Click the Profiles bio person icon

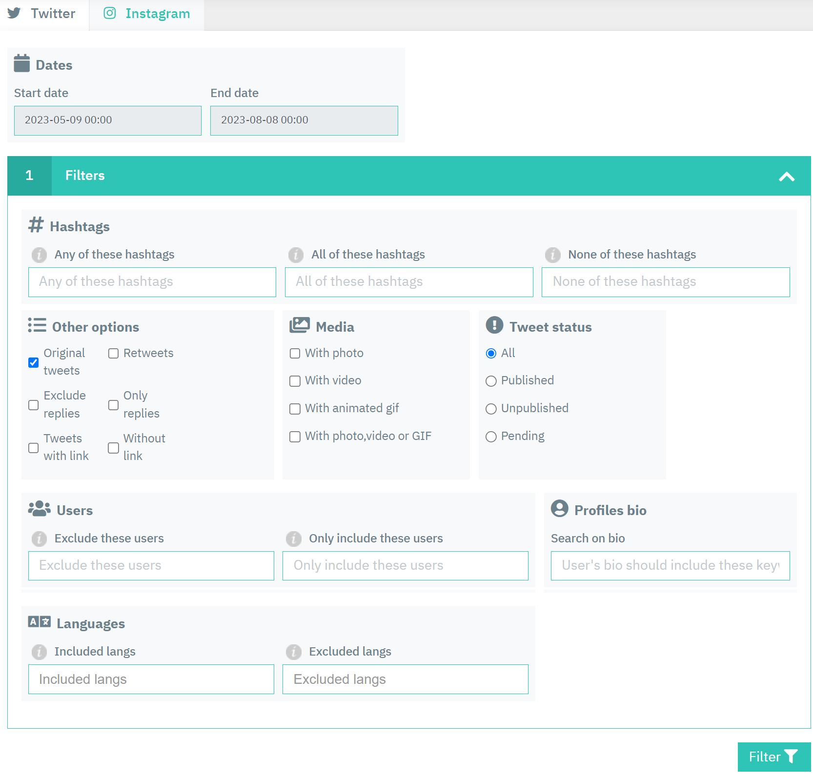point(560,508)
